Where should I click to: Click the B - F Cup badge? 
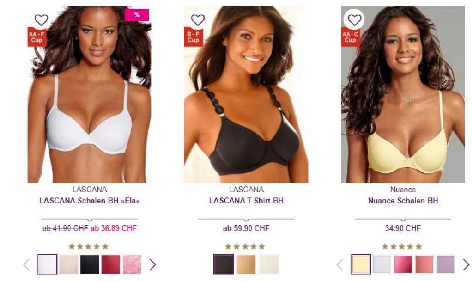tap(194, 37)
